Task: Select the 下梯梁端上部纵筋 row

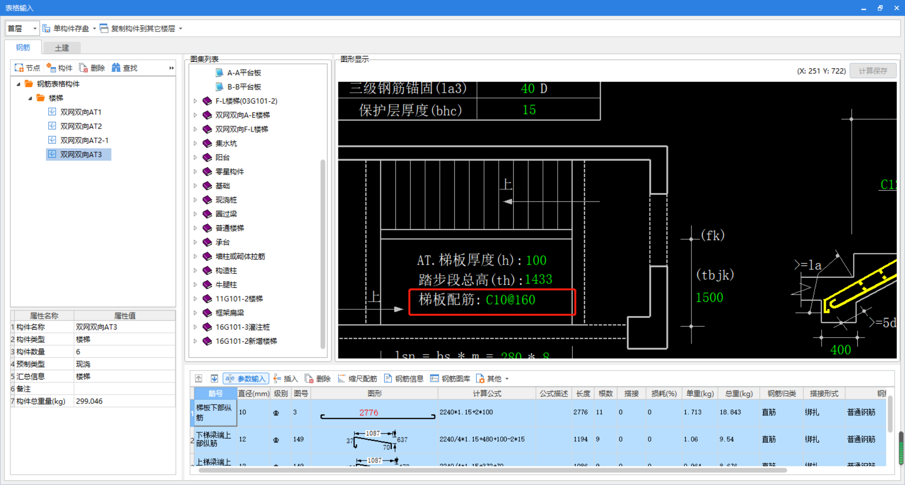Action: [x=214, y=439]
